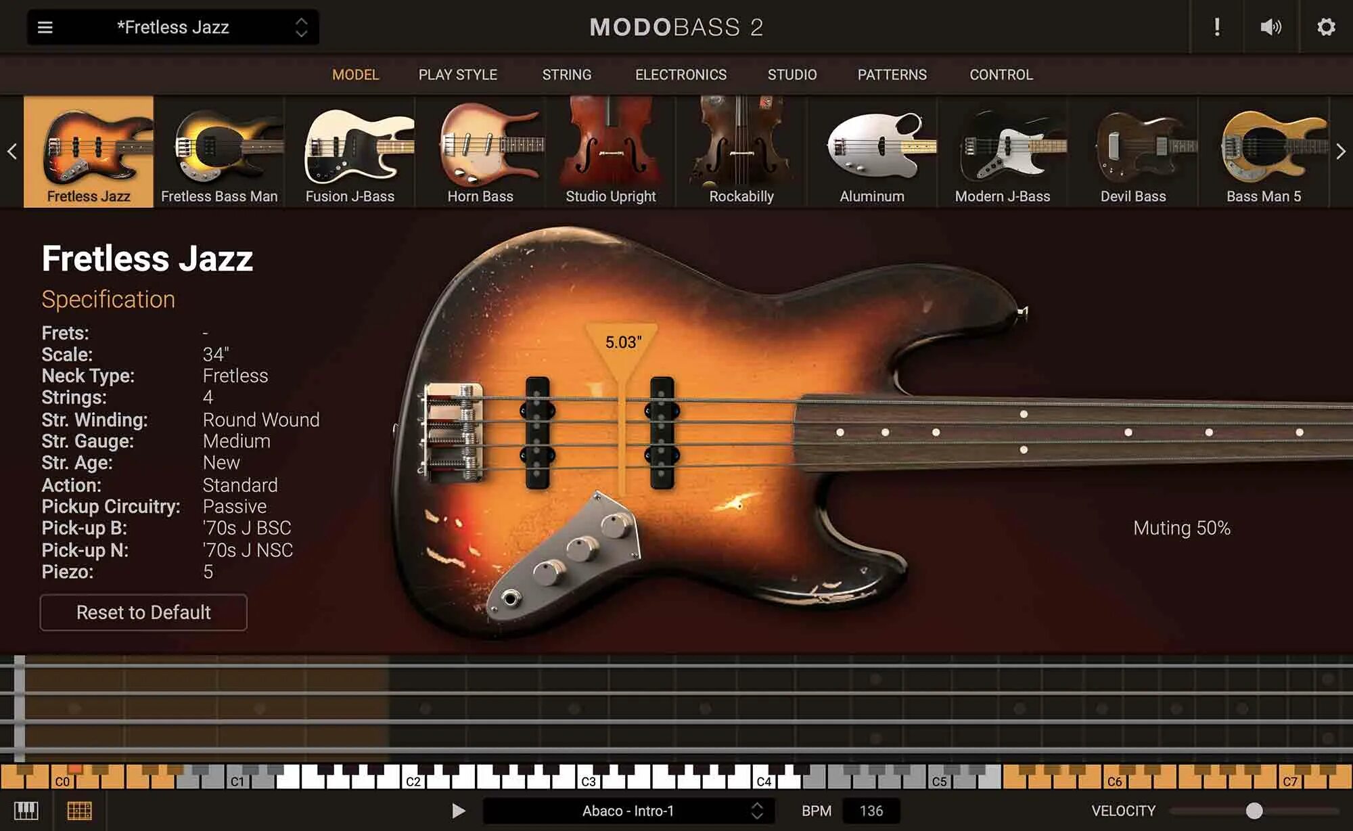Open the ELECTRONICS tab
Image resolution: width=1353 pixels, height=831 pixels.
(x=681, y=74)
